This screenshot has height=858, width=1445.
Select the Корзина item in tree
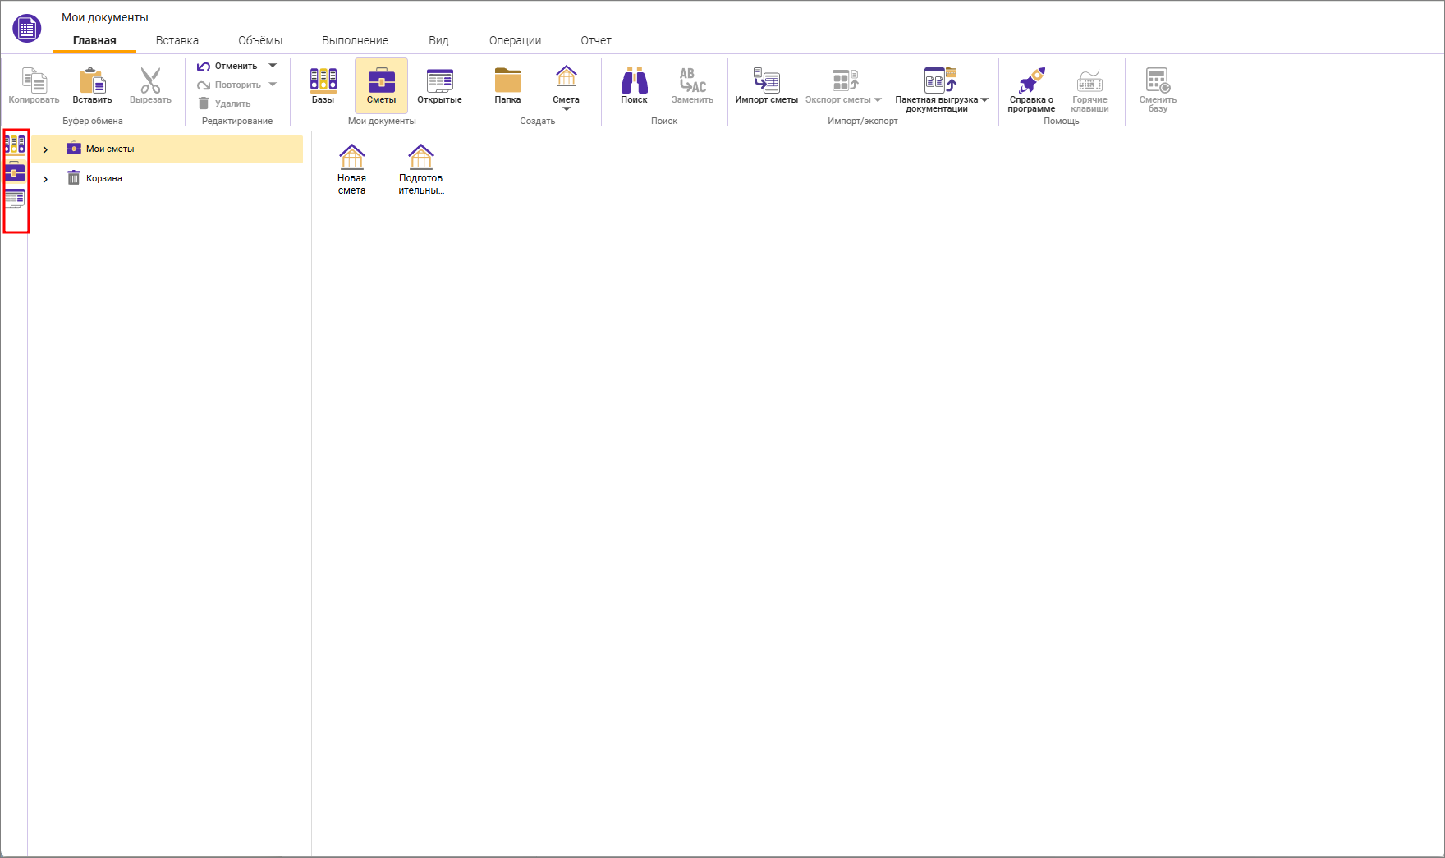click(x=103, y=178)
